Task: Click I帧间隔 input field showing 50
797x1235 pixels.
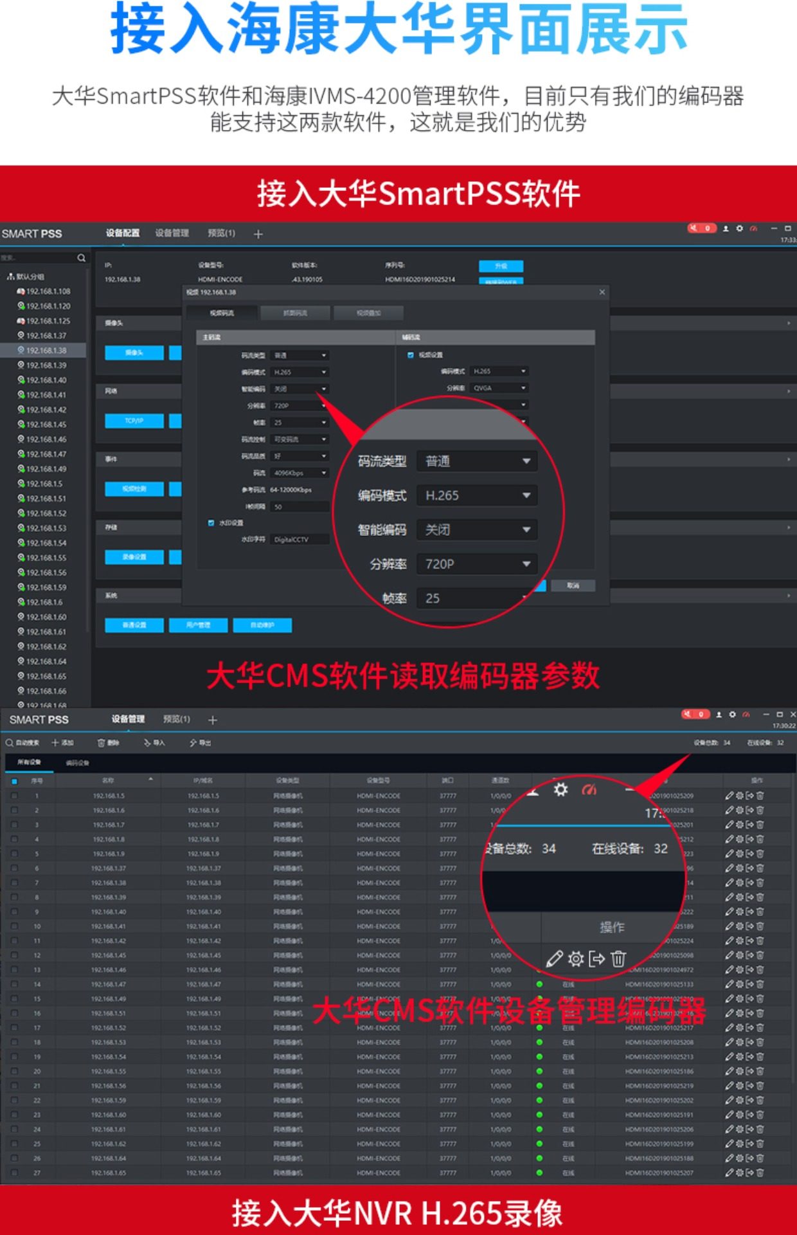Action: click(300, 507)
